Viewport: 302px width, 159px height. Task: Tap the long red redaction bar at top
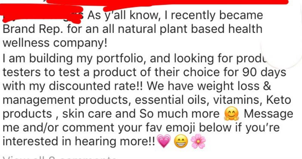(x=168, y=2)
